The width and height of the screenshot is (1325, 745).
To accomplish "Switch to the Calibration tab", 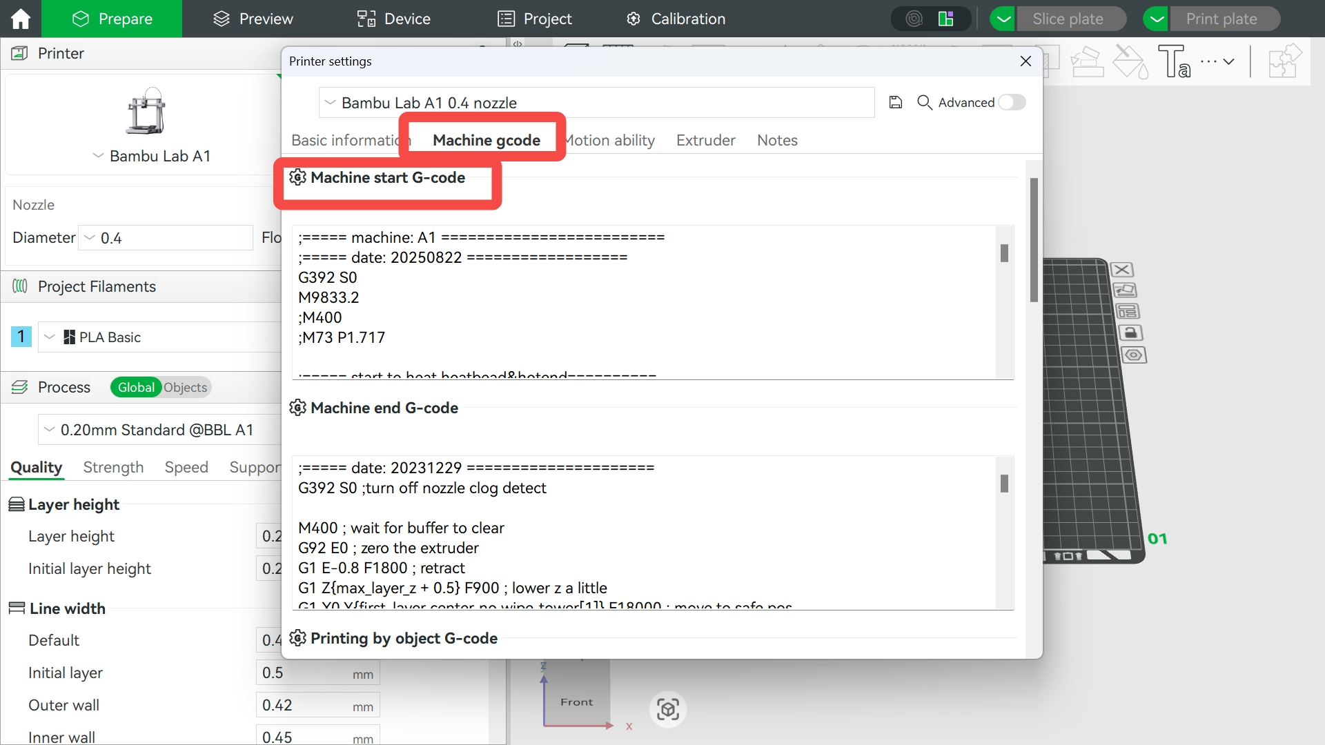I will (676, 19).
